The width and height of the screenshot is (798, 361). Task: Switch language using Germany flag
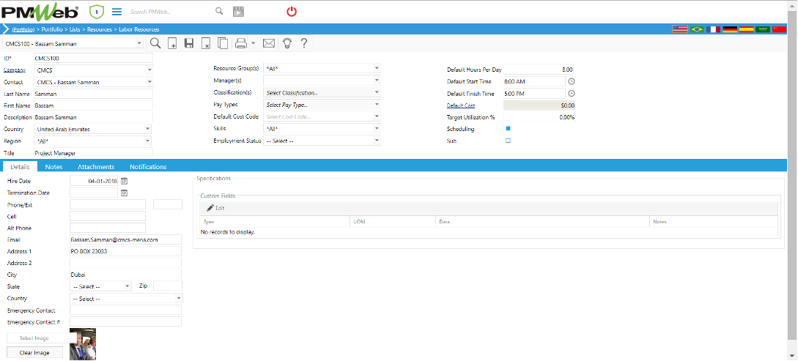(731, 29)
